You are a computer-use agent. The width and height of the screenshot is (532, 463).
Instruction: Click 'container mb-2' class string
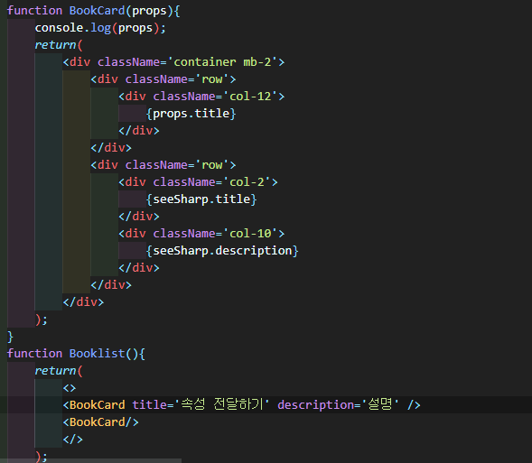[222, 62]
